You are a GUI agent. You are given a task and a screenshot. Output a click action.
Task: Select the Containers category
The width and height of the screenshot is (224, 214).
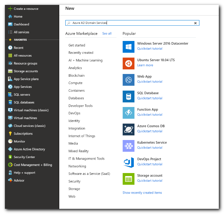[x=76, y=90]
